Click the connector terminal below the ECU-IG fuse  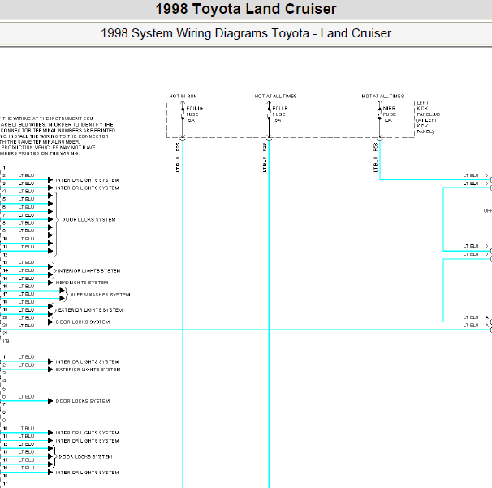pos(183,139)
